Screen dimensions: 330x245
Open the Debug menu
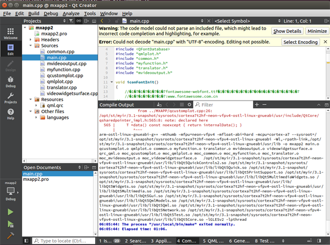[x=51, y=13]
